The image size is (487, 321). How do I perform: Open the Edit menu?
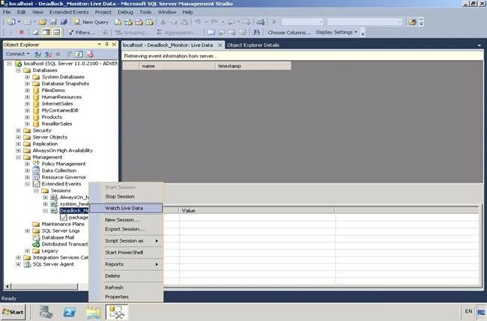tap(22, 12)
